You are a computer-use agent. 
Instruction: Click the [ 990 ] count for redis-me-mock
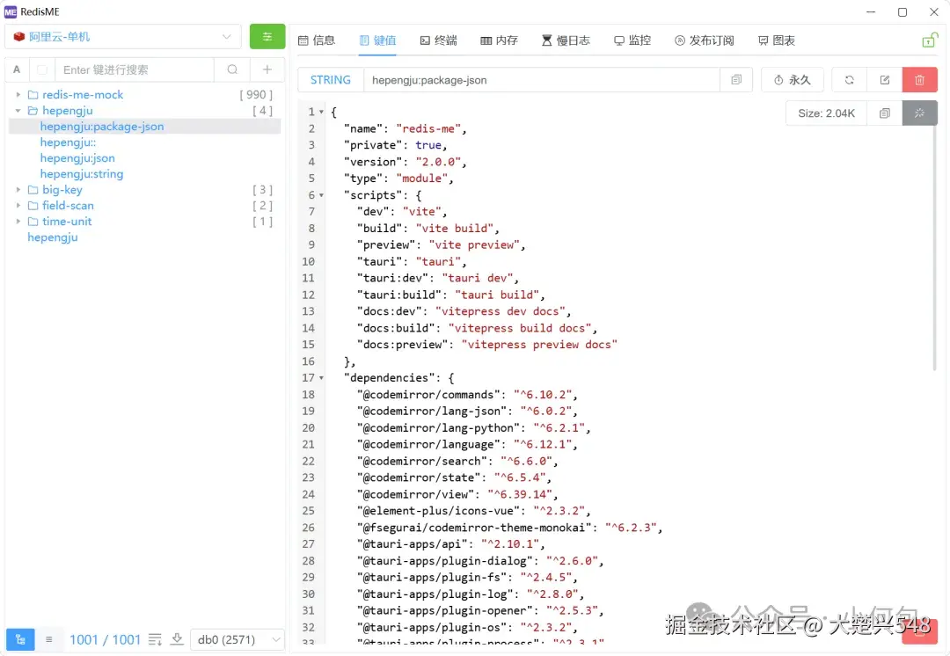click(256, 94)
